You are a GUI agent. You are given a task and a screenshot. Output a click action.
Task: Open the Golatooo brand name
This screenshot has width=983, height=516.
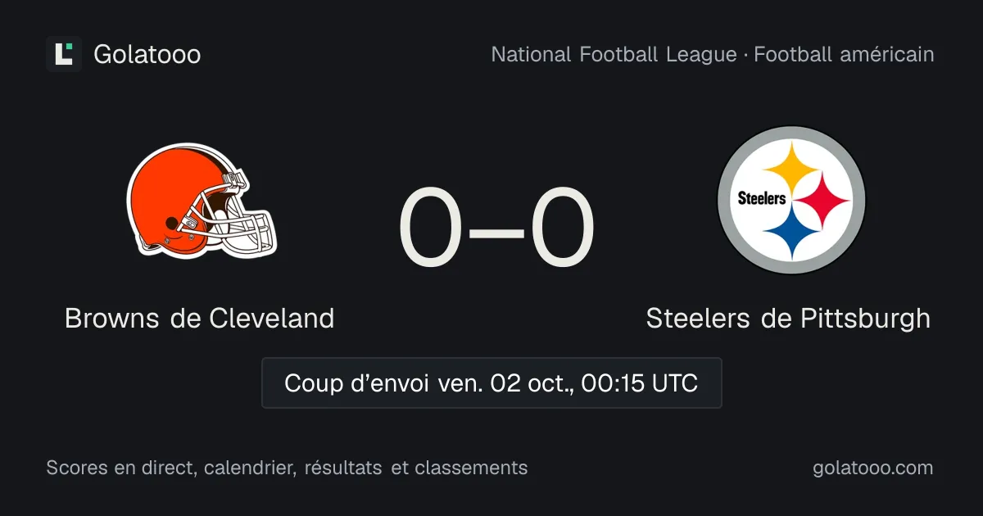coord(147,55)
